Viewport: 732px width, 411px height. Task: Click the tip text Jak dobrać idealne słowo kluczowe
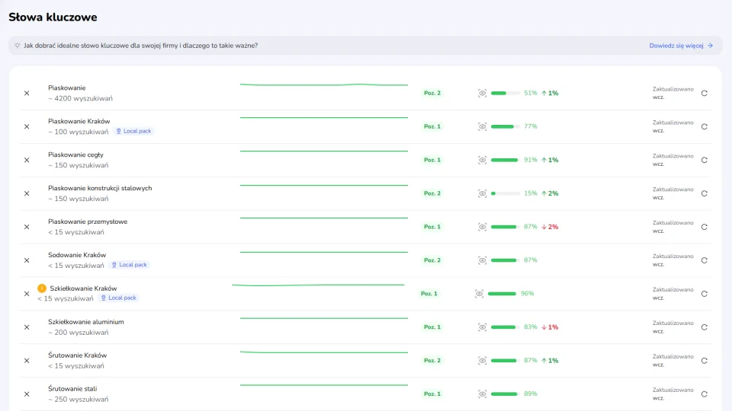[x=140, y=46]
